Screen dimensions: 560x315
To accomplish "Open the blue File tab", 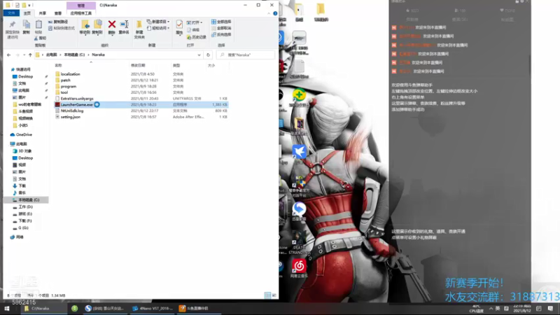I will [11, 13].
